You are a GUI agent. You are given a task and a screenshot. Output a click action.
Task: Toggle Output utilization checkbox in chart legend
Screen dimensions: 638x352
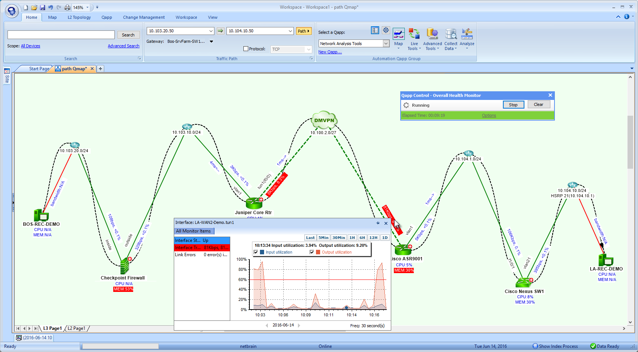point(312,252)
